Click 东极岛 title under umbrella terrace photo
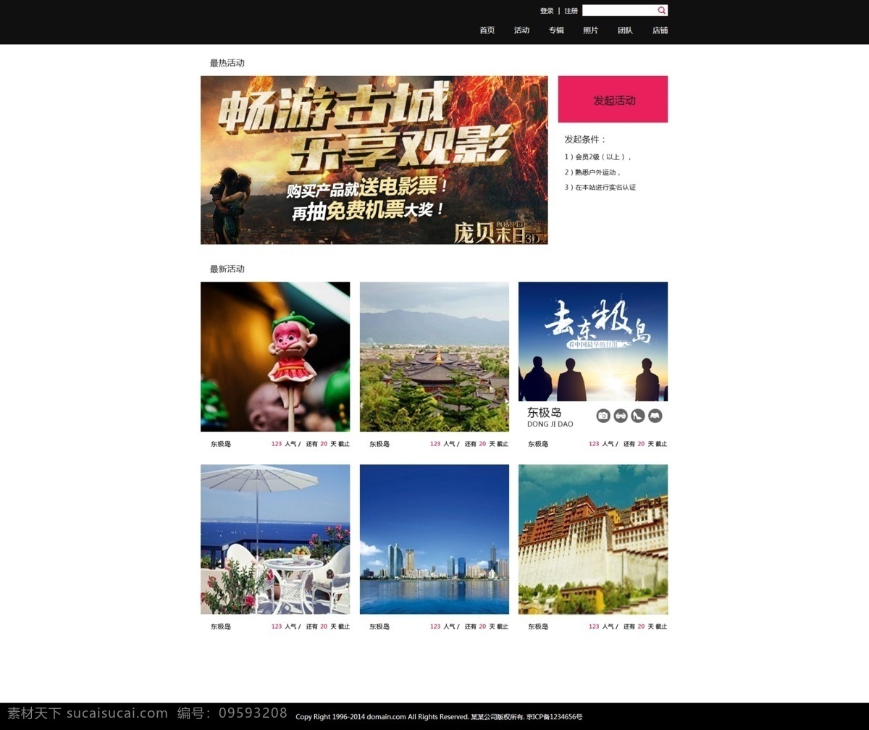Image resolution: width=869 pixels, height=730 pixels. pyautogui.click(x=221, y=626)
